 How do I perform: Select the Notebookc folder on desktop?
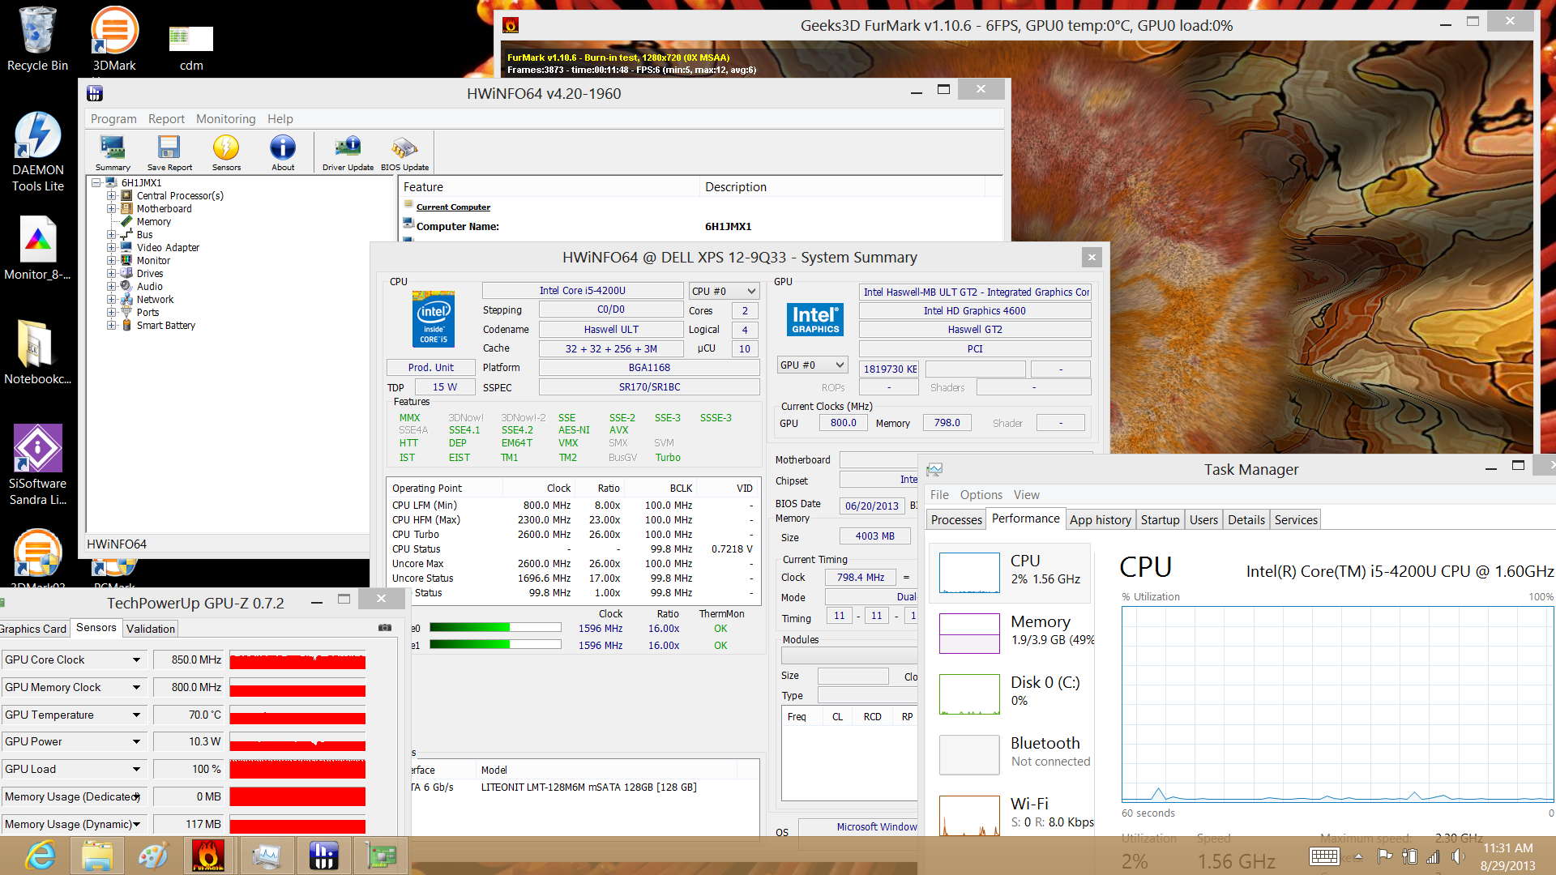[x=37, y=352]
